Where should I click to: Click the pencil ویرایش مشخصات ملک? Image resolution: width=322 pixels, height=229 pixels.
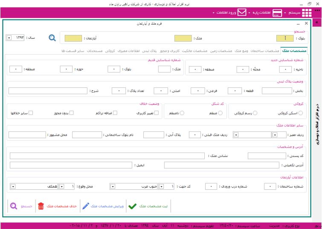point(86,206)
